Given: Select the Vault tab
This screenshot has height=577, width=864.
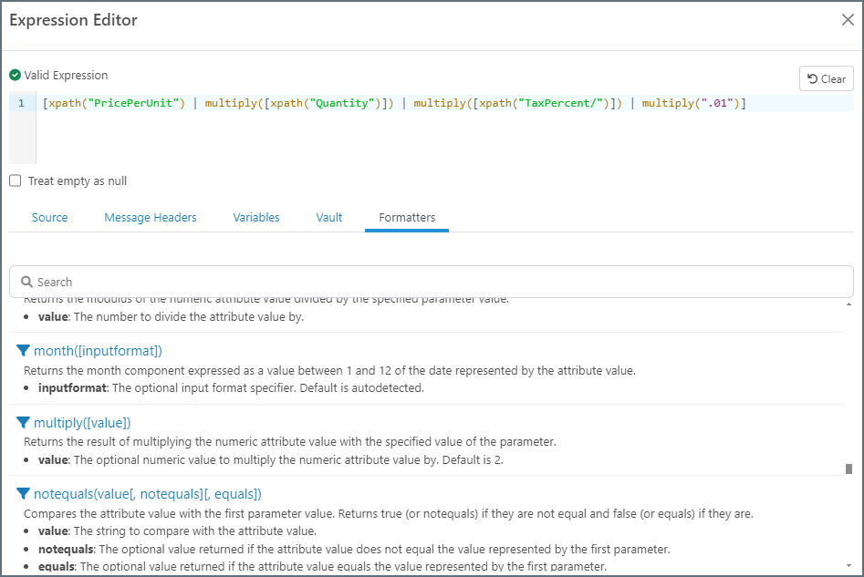Looking at the screenshot, I should coord(329,217).
